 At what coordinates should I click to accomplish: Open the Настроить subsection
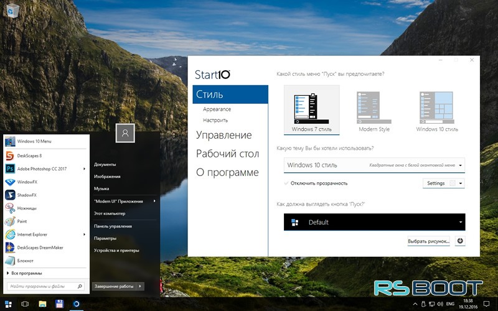[215, 120]
